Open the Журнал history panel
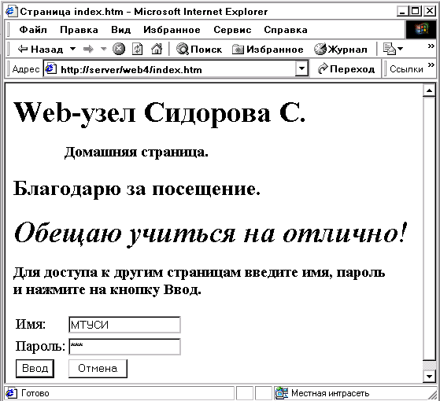 coord(340,50)
